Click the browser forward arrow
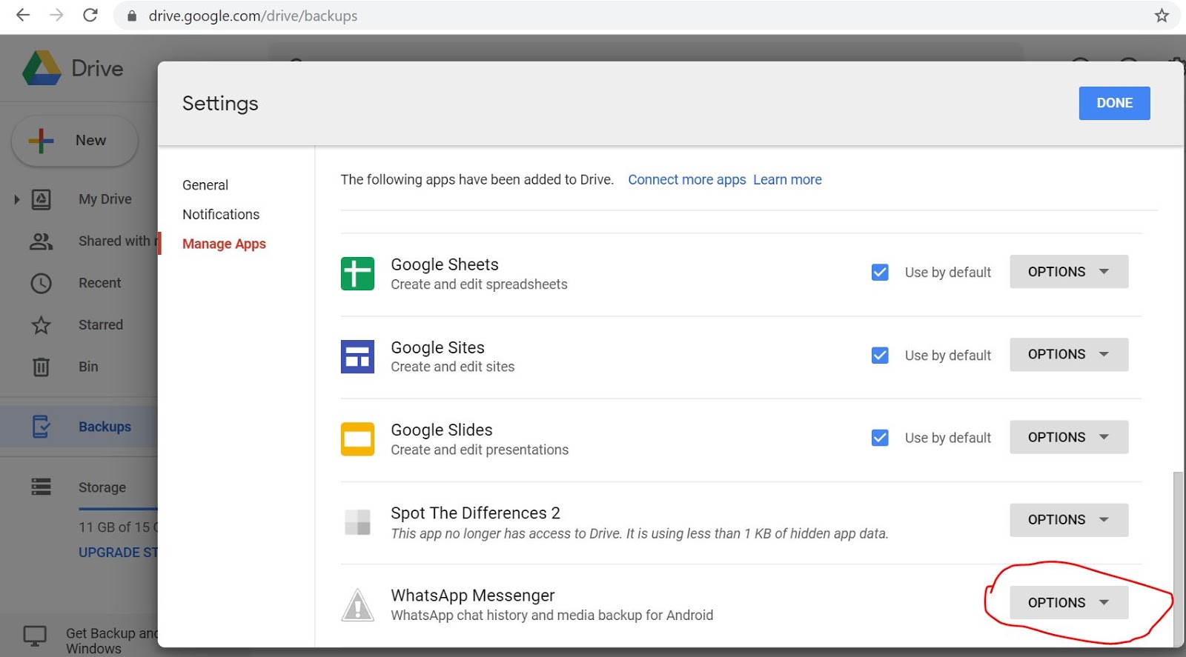The image size is (1186, 657). (56, 16)
